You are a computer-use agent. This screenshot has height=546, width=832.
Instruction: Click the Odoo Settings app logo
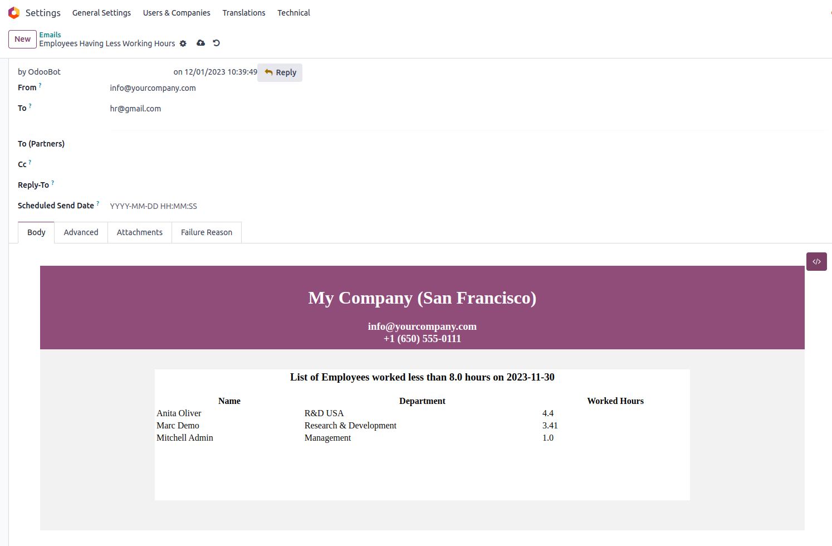[14, 12]
